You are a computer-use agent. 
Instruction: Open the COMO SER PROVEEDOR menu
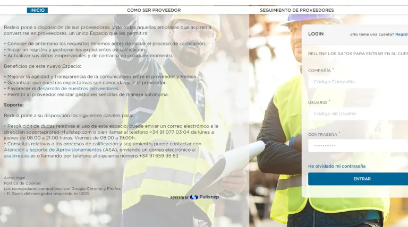pyautogui.click(x=154, y=10)
